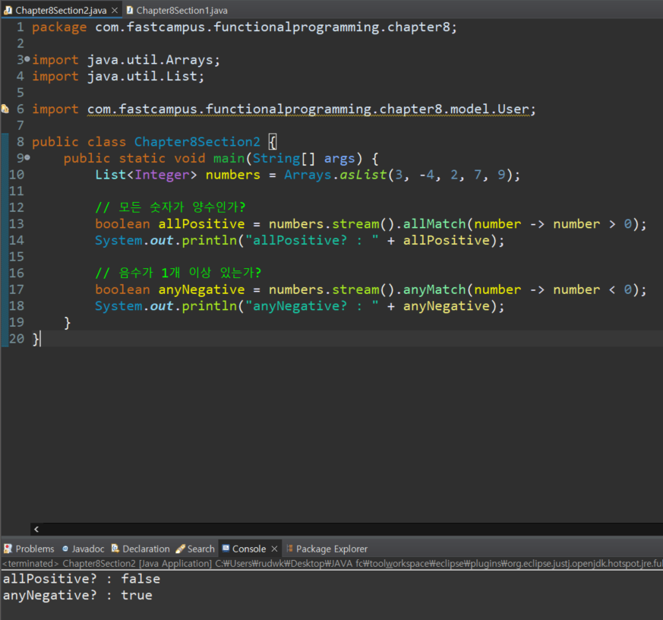Click line number 17 in the gutter
This screenshot has height=620, width=663.
point(17,289)
